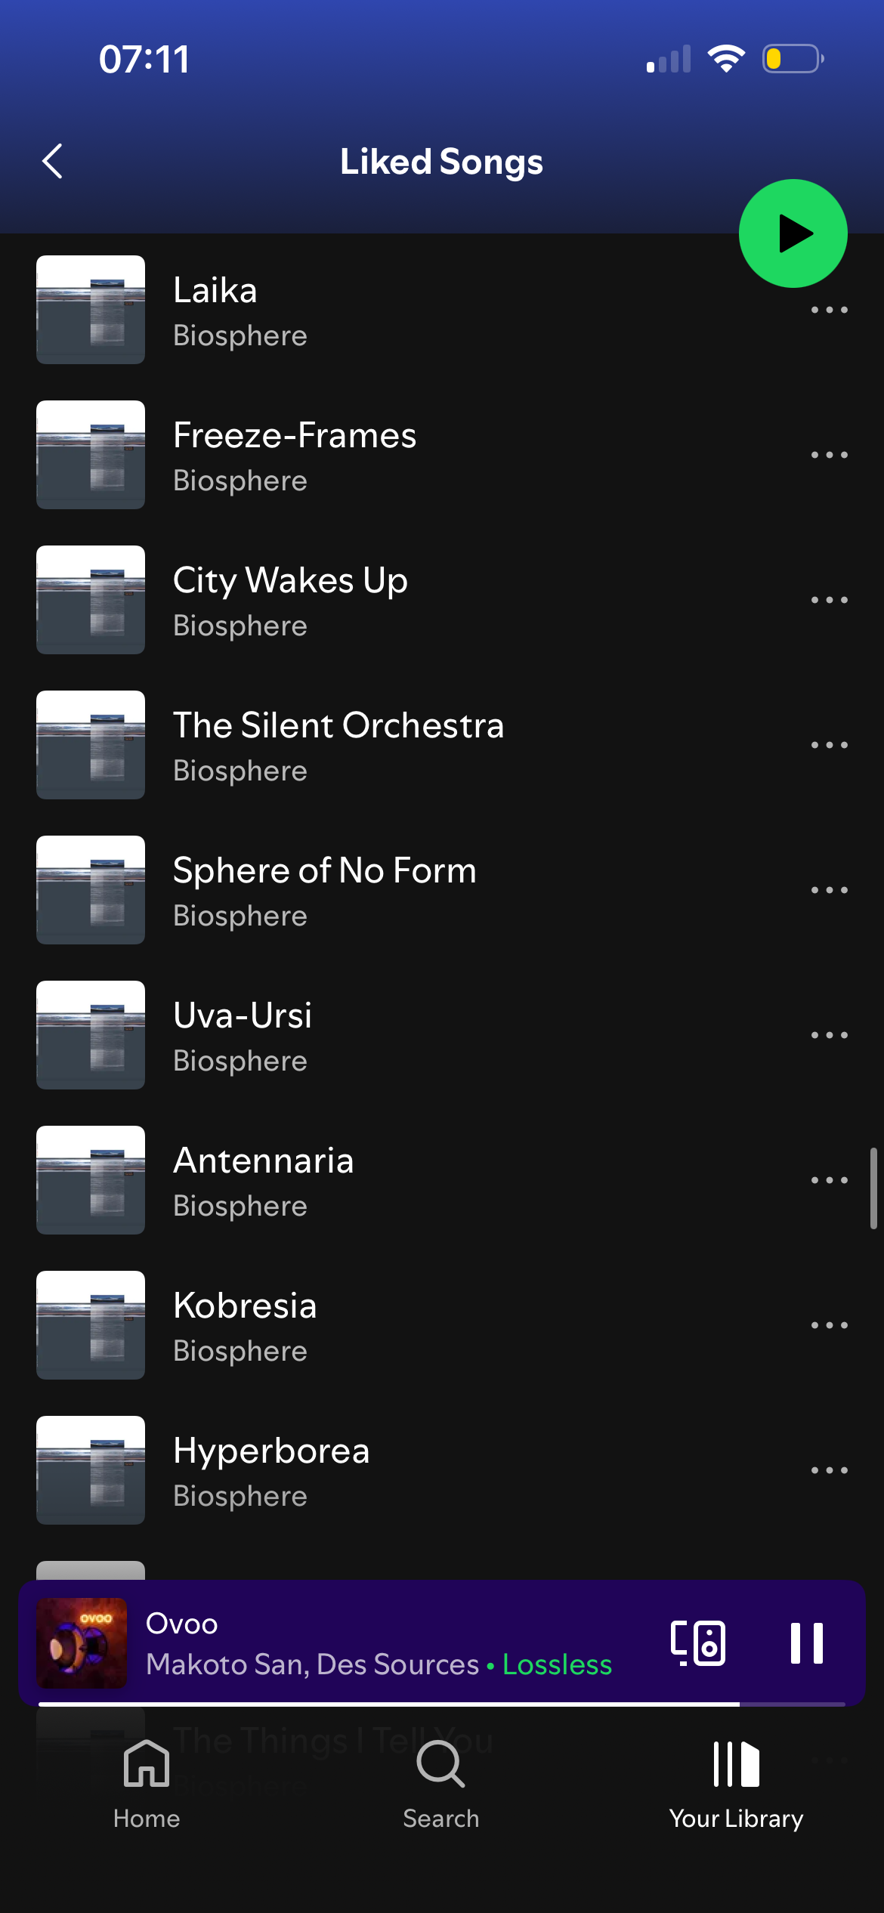Pause the currently playing Ovoo track

click(806, 1643)
